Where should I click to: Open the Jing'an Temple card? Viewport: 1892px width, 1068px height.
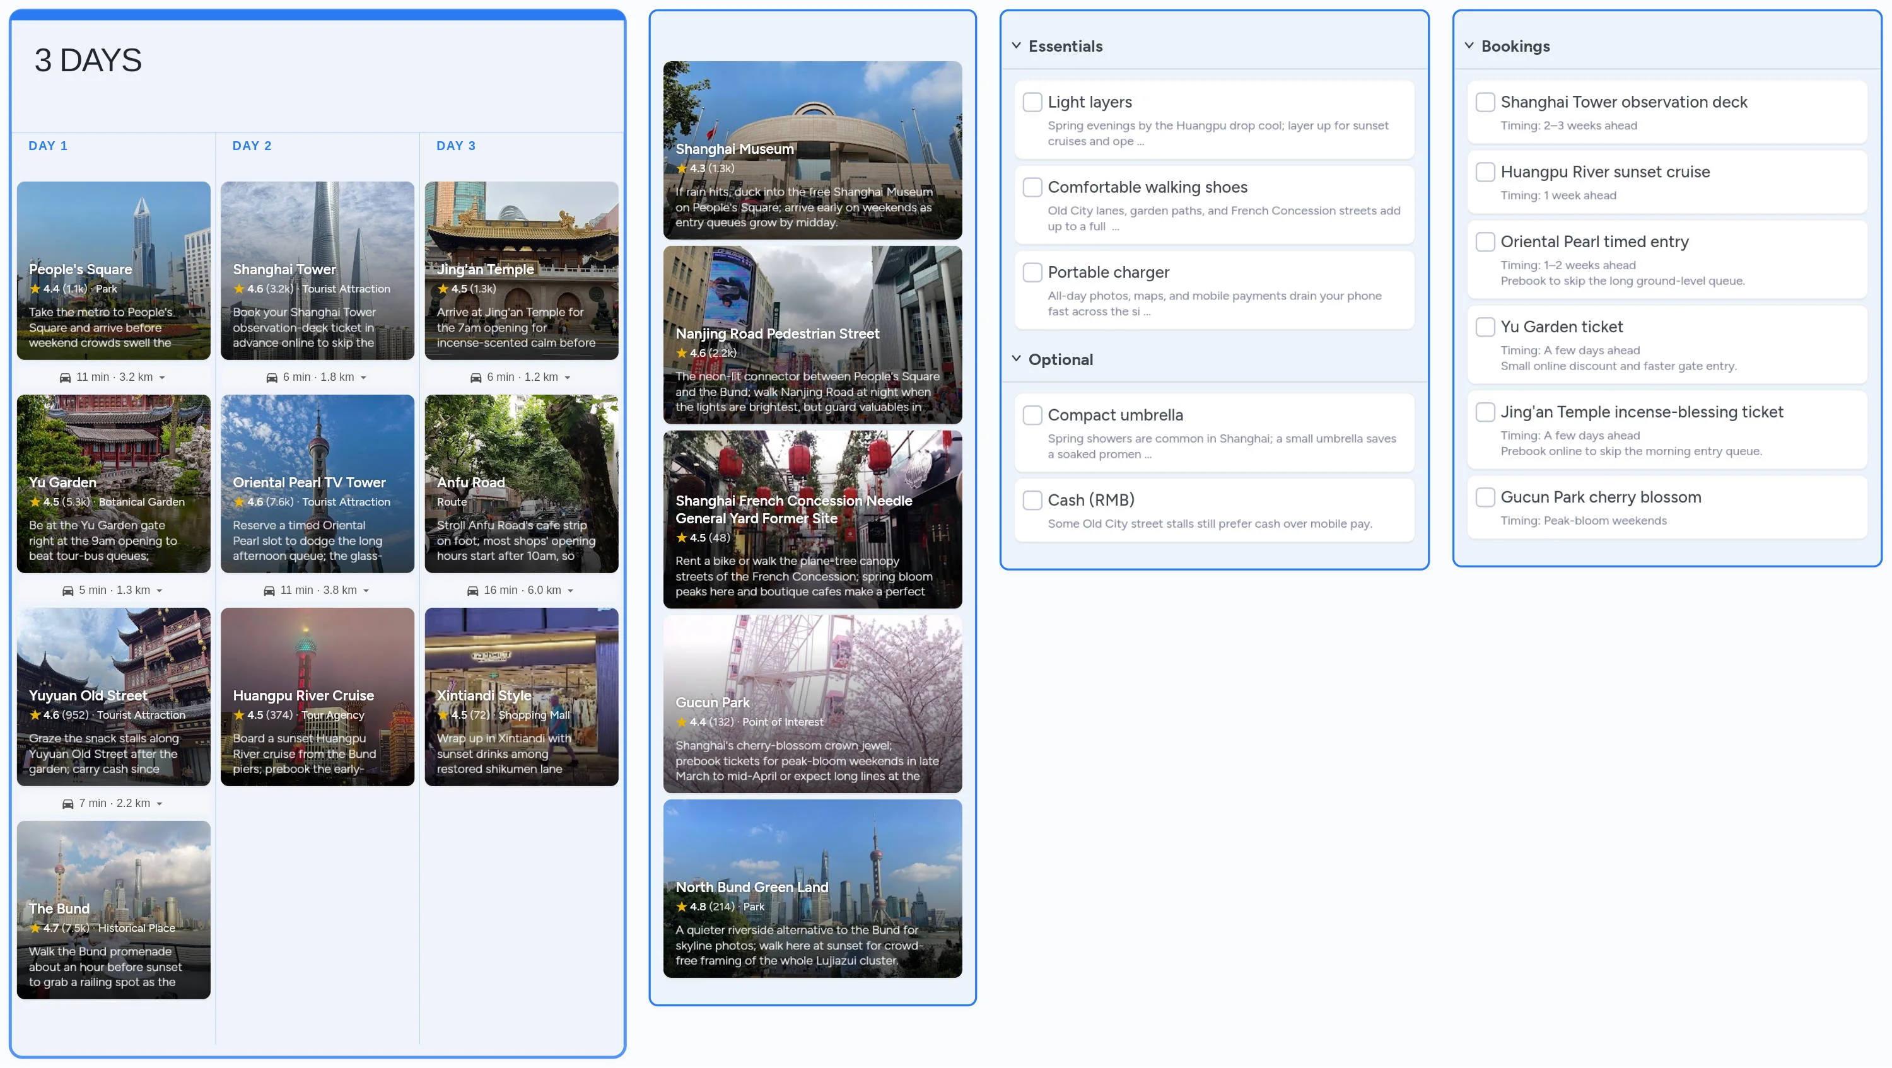[522, 271]
